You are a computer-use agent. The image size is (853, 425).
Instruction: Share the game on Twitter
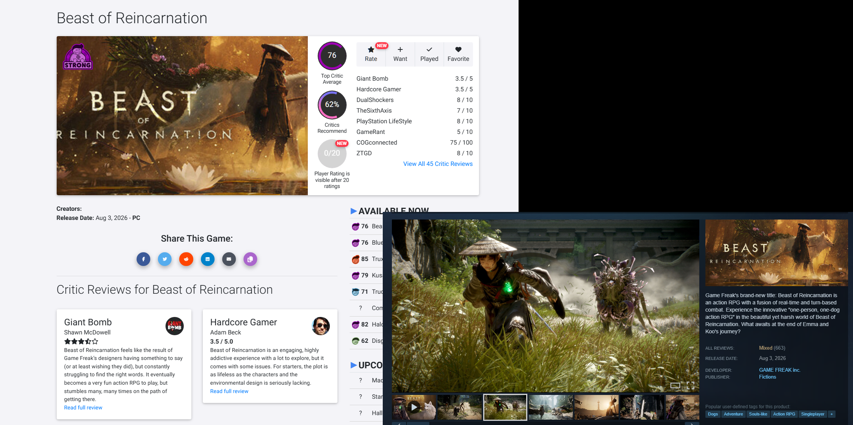pos(165,259)
